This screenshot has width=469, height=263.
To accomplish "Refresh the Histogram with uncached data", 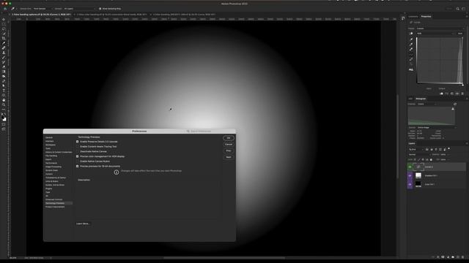I will (455, 104).
